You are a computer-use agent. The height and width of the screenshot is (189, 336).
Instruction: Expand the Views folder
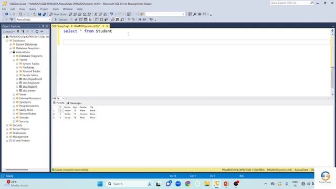[14, 94]
